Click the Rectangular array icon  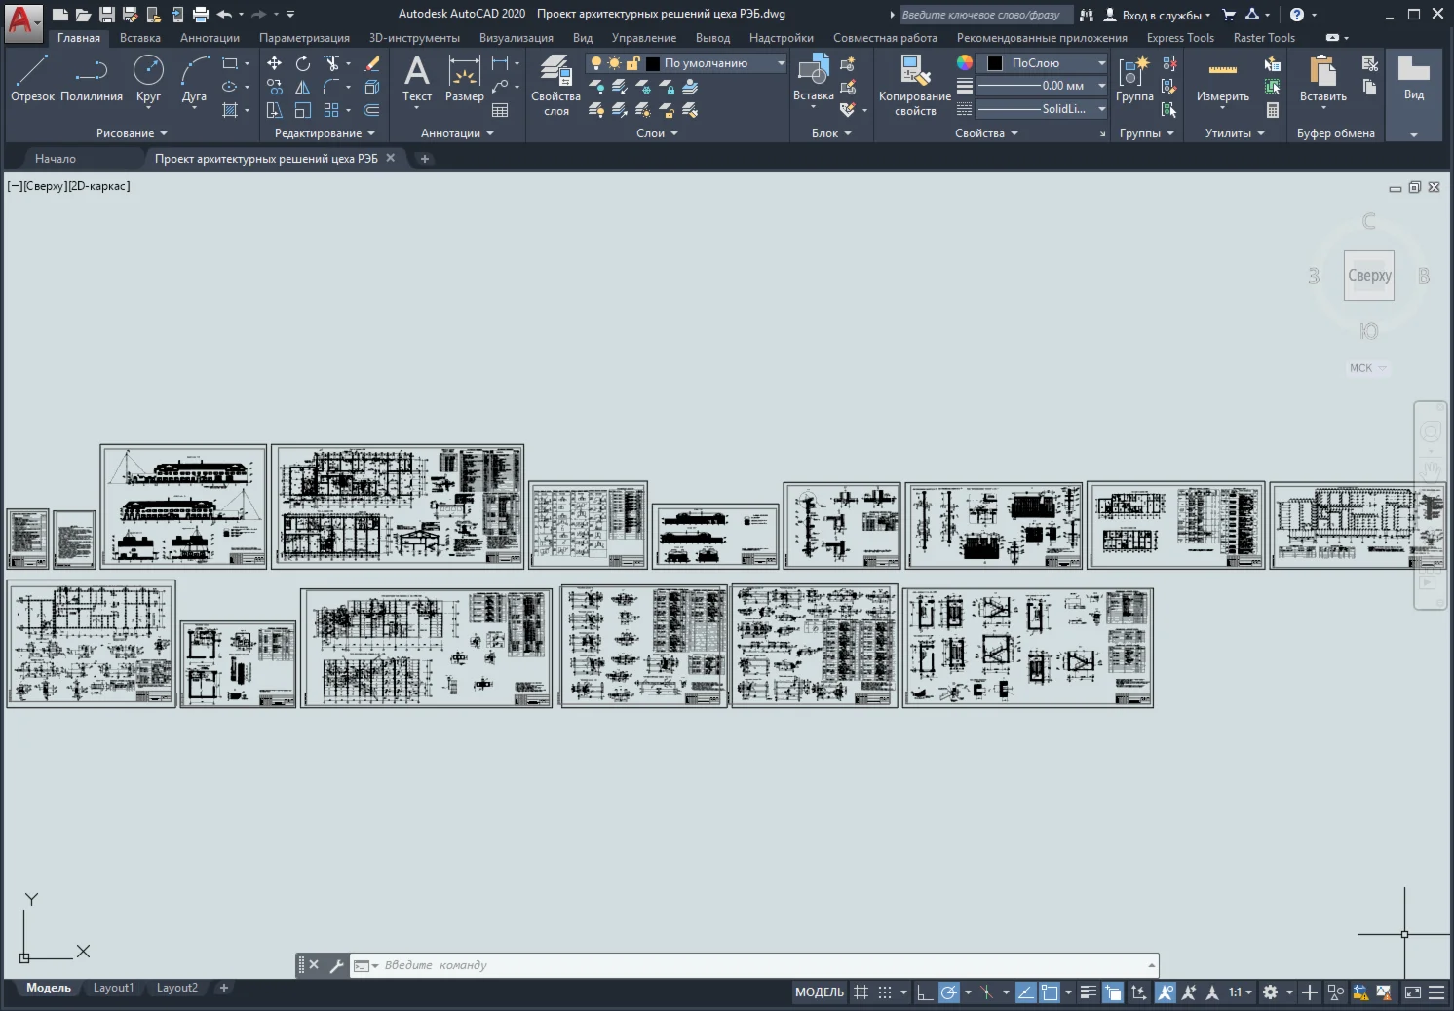pos(332,110)
